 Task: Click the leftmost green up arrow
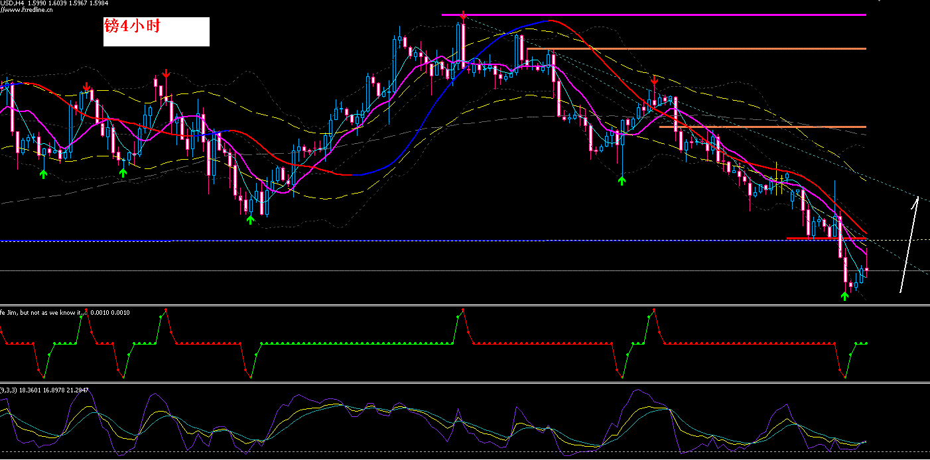tap(44, 174)
